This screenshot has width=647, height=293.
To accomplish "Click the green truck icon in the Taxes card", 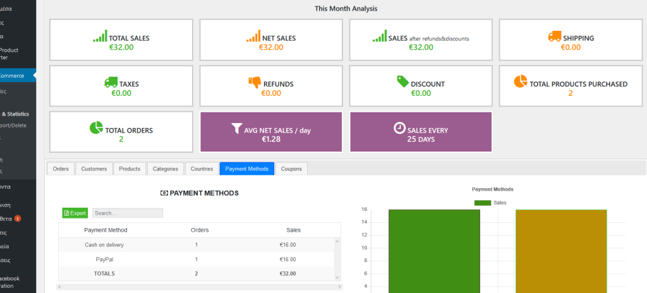I will [x=111, y=82].
